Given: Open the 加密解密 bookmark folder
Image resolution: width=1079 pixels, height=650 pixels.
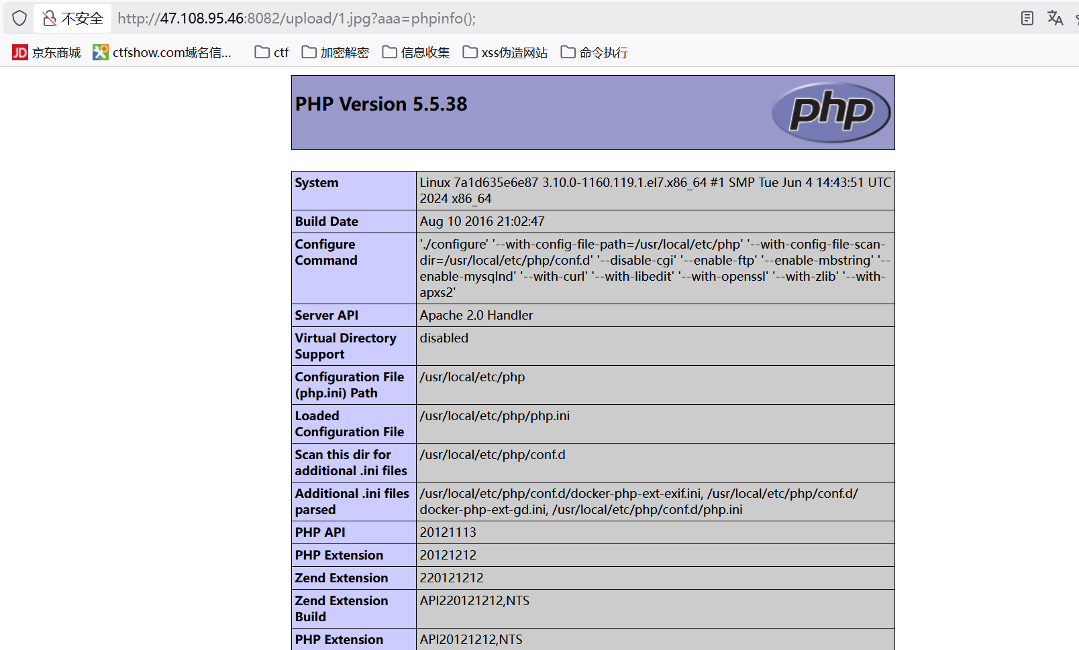Looking at the screenshot, I should click(x=336, y=52).
